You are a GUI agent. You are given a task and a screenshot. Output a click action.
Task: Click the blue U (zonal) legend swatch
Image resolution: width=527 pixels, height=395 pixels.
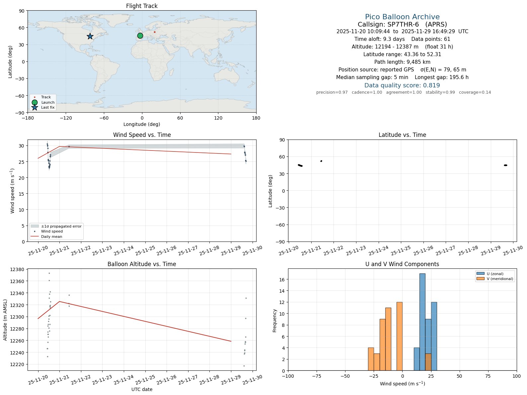point(481,274)
